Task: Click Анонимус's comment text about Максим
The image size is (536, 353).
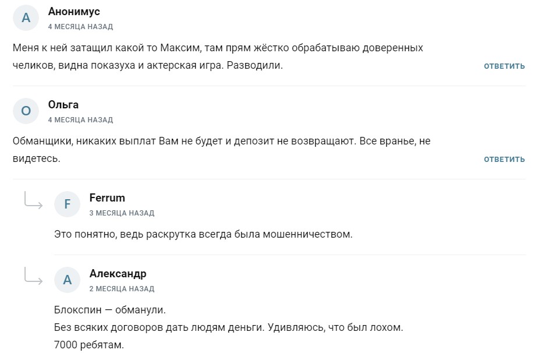Action: coord(217,57)
